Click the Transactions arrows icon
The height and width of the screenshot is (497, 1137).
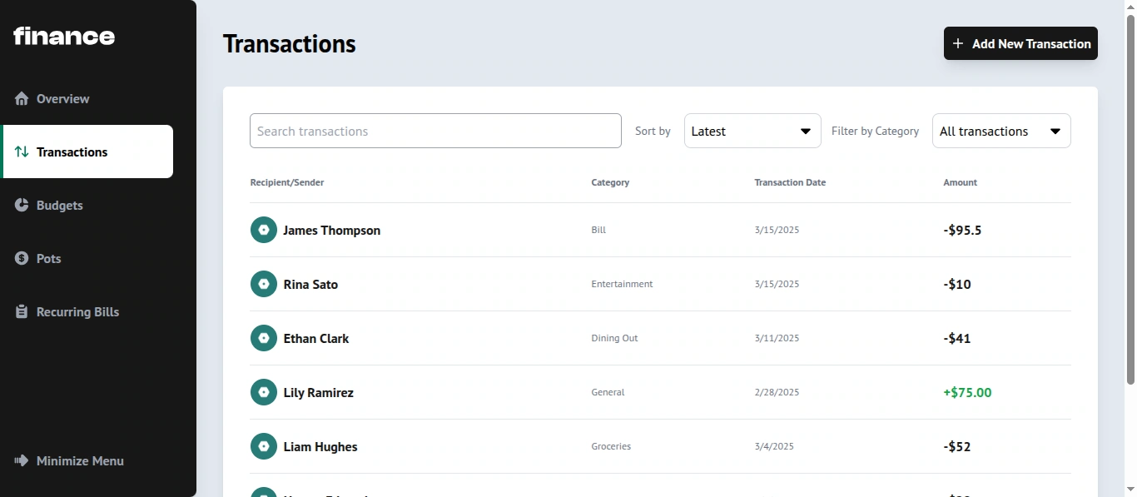(x=22, y=152)
